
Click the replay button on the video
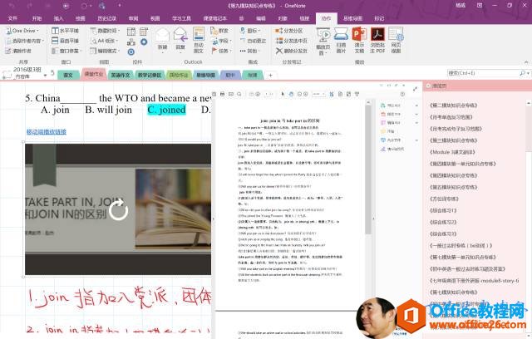click(x=119, y=209)
